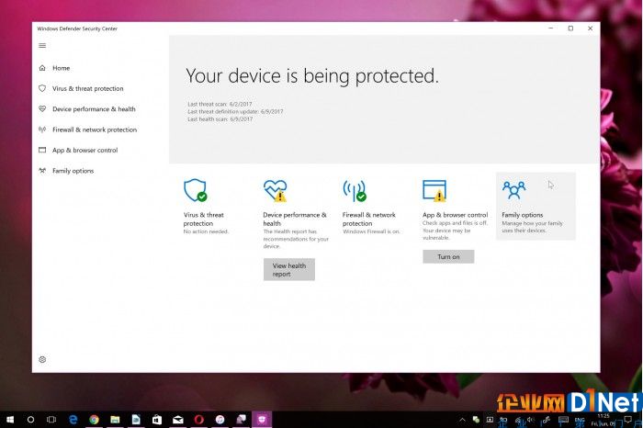Viewport: 643px width, 428px height.
Task: Open the Firewall & network protection tile title
Action: pos(369,219)
